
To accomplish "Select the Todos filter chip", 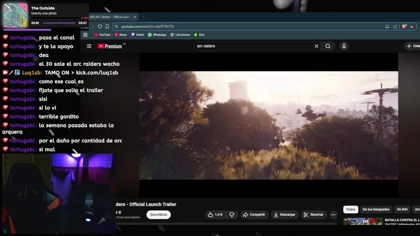I will [x=351, y=209].
